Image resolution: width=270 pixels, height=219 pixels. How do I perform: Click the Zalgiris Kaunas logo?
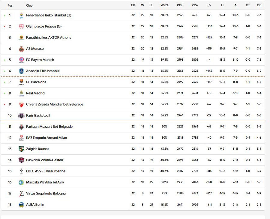[21, 149]
